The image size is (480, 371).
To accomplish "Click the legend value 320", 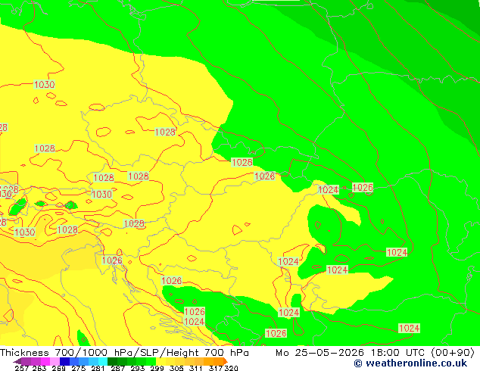I will [232, 368].
